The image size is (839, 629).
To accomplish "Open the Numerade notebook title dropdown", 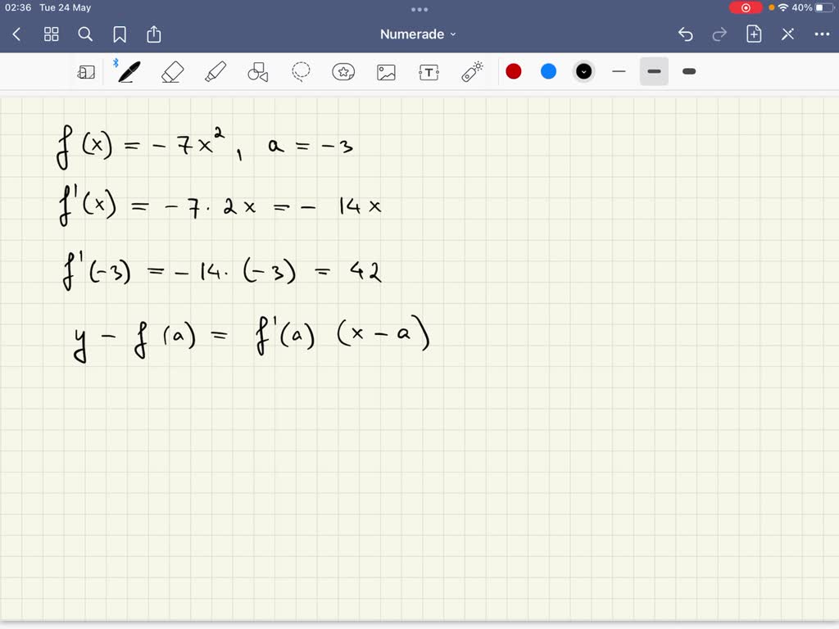I will point(416,34).
